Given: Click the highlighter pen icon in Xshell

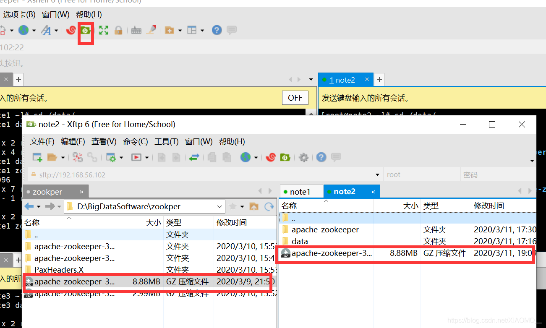Looking at the screenshot, I should pos(151,30).
